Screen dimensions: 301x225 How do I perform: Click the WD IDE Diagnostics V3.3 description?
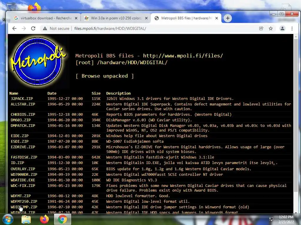(131, 180)
